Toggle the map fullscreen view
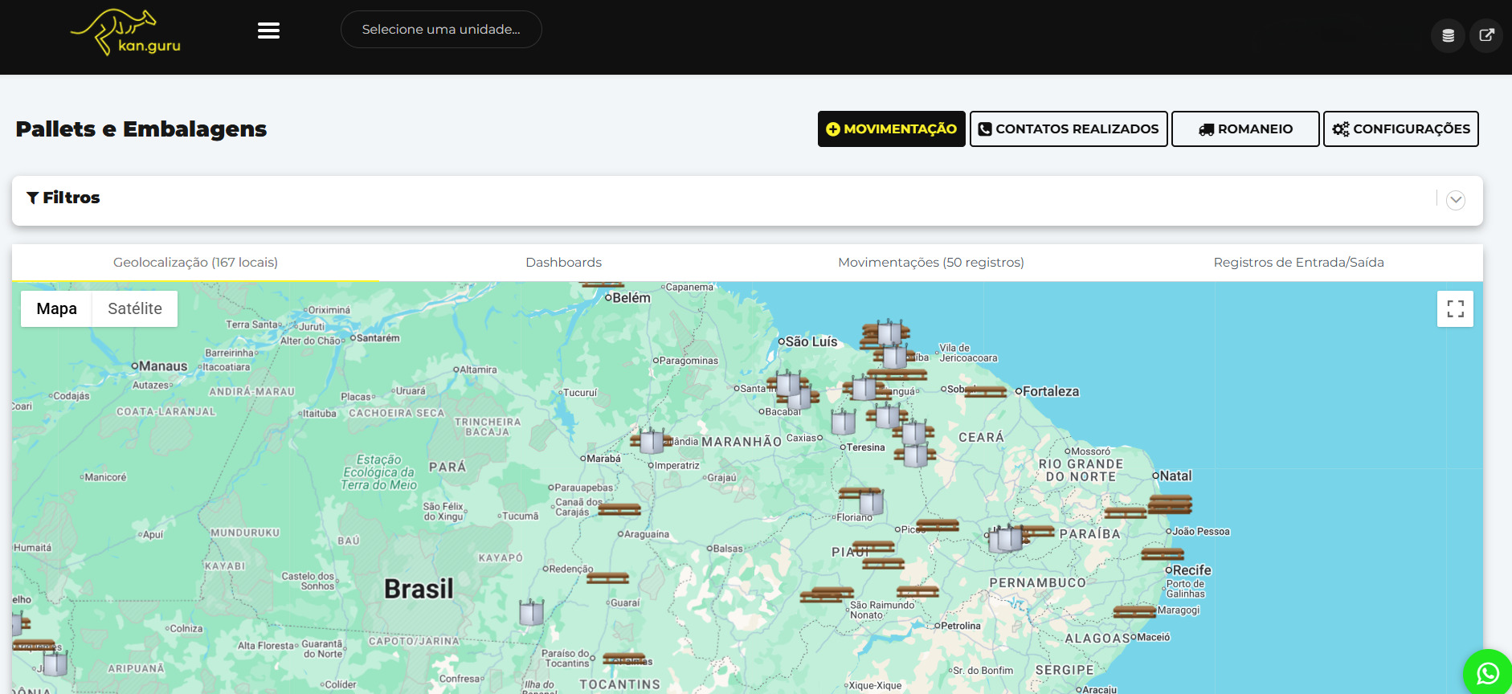The width and height of the screenshot is (1512, 694). [1455, 308]
